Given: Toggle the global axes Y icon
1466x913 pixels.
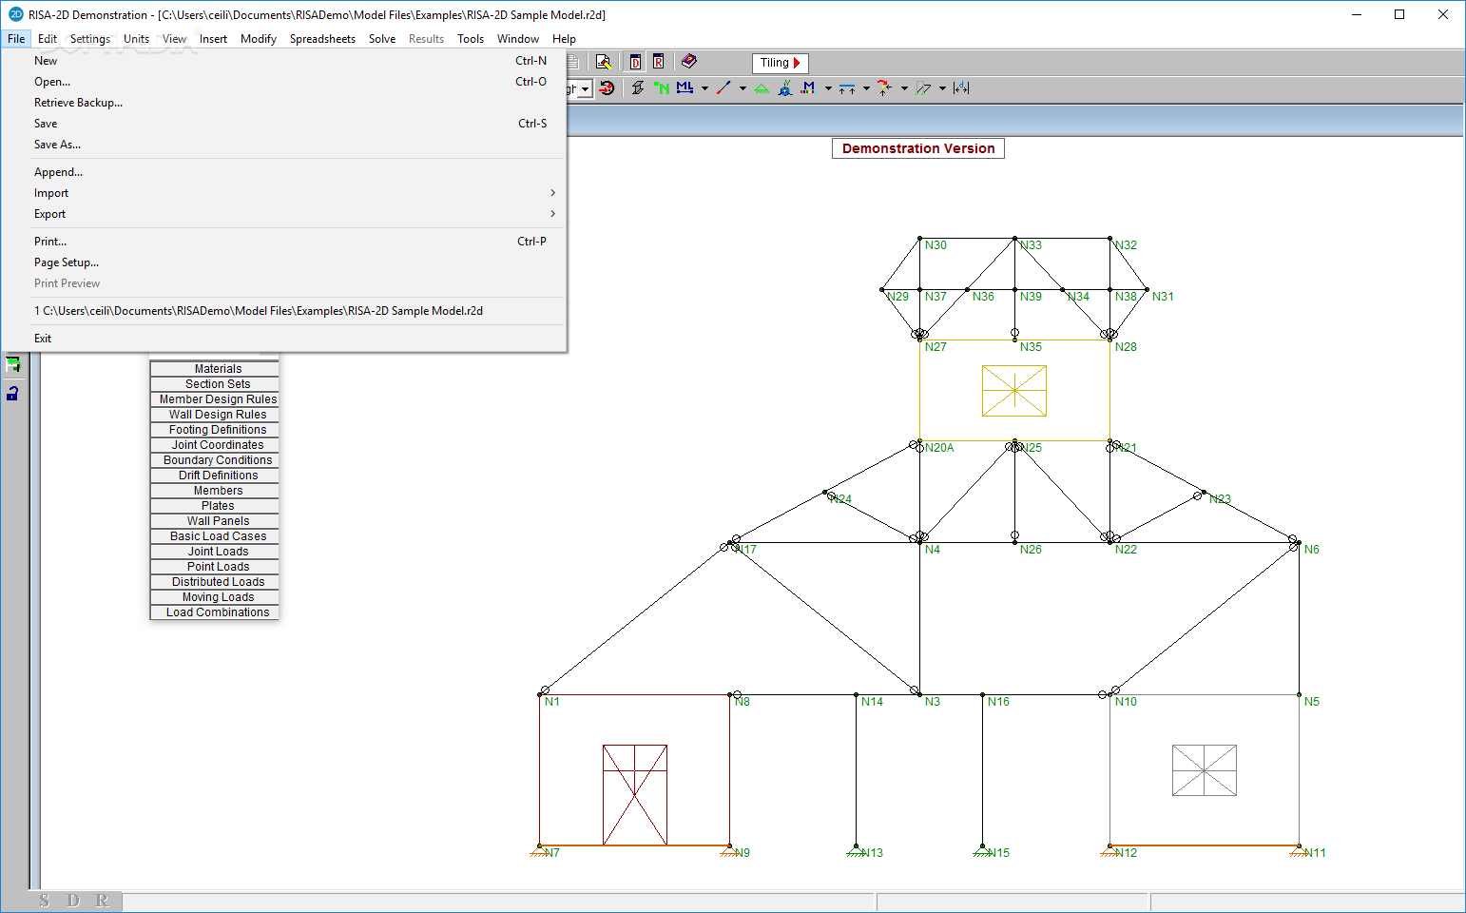Looking at the screenshot, I should click(785, 88).
